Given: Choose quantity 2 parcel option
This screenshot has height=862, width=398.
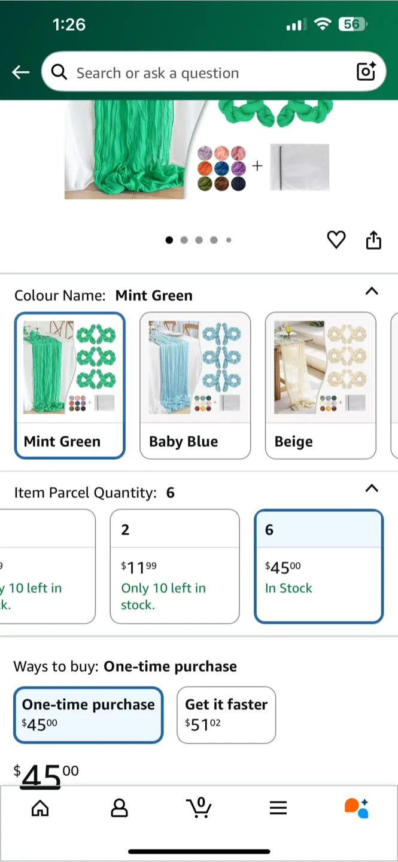Looking at the screenshot, I should click(x=174, y=566).
